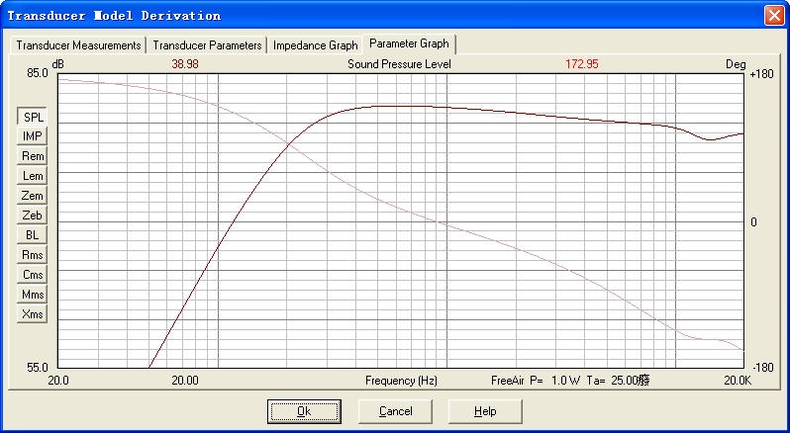The image size is (790, 433).
Task: Click the 20.00 cursor frequency readout
Action: pyautogui.click(x=185, y=381)
